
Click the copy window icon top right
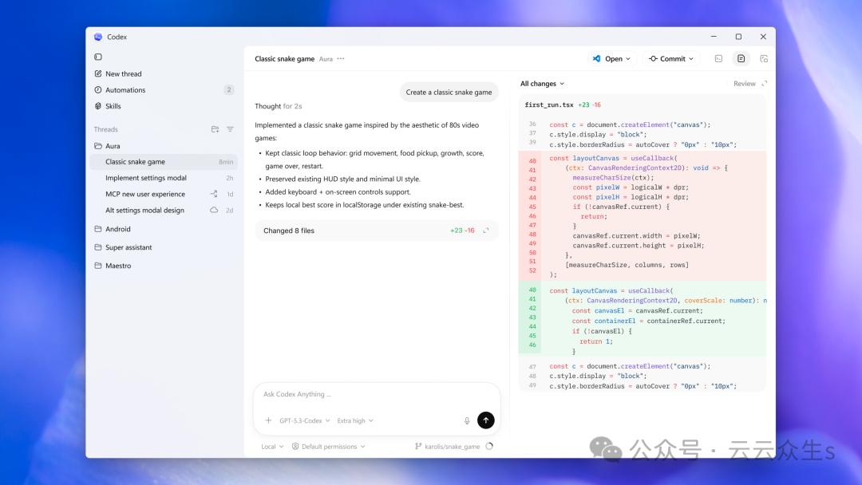[764, 59]
